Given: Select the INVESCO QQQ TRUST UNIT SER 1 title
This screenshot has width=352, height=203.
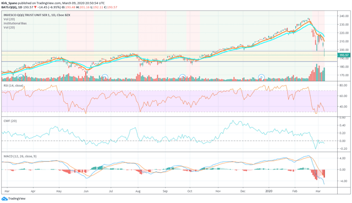Looking at the screenshot, I should click(x=27, y=15).
